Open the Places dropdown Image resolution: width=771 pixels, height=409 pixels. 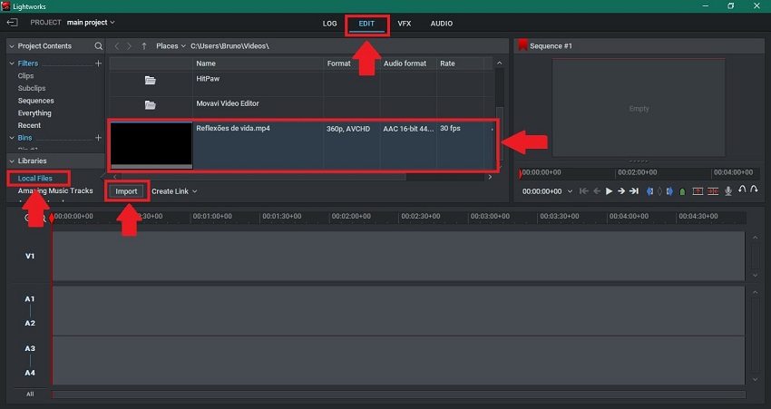(x=170, y=45)
